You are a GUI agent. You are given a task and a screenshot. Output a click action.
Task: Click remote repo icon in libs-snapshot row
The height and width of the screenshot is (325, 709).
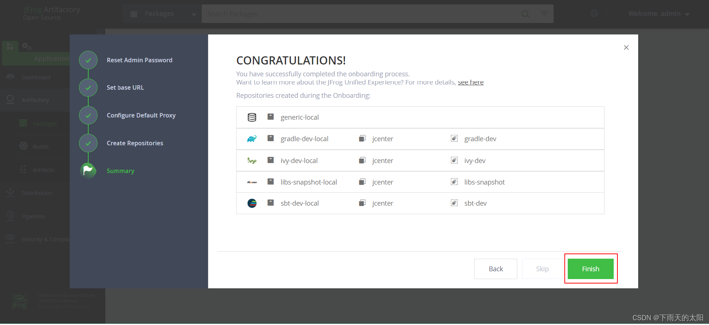coord(362,182)
